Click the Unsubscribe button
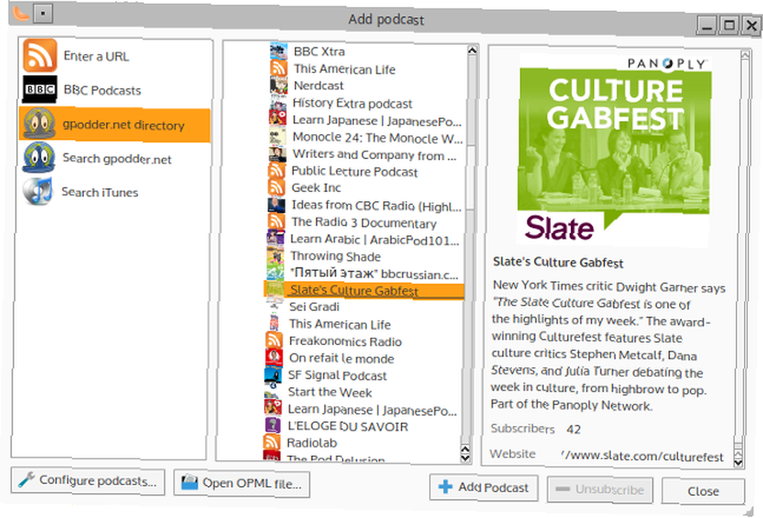Viewport: 763px width, 518px height. tap(600, 489)
